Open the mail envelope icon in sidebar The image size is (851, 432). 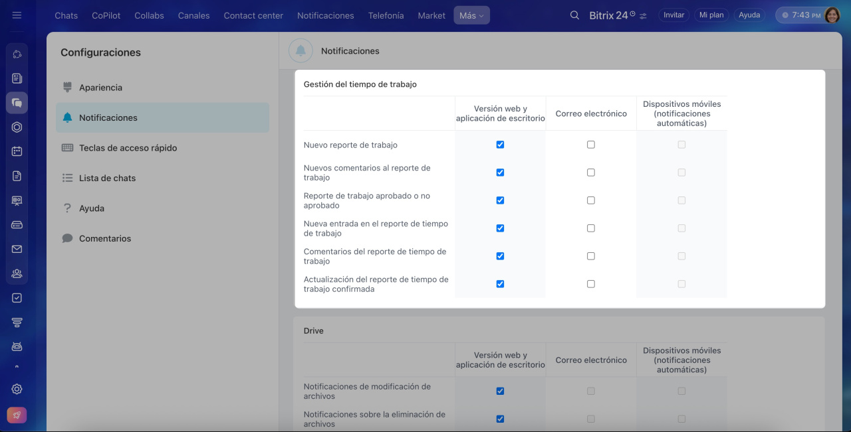(17, 249)
